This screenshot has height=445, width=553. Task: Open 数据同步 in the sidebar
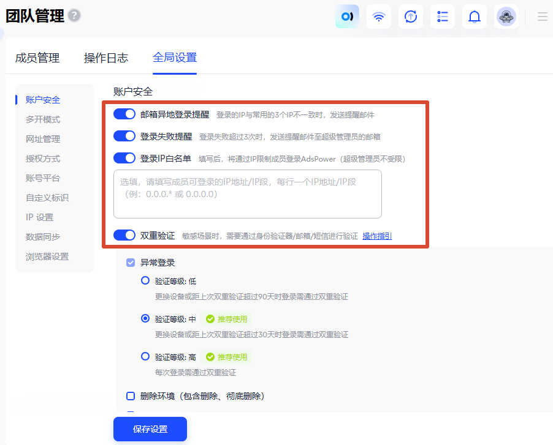click(x=43, y=237)
